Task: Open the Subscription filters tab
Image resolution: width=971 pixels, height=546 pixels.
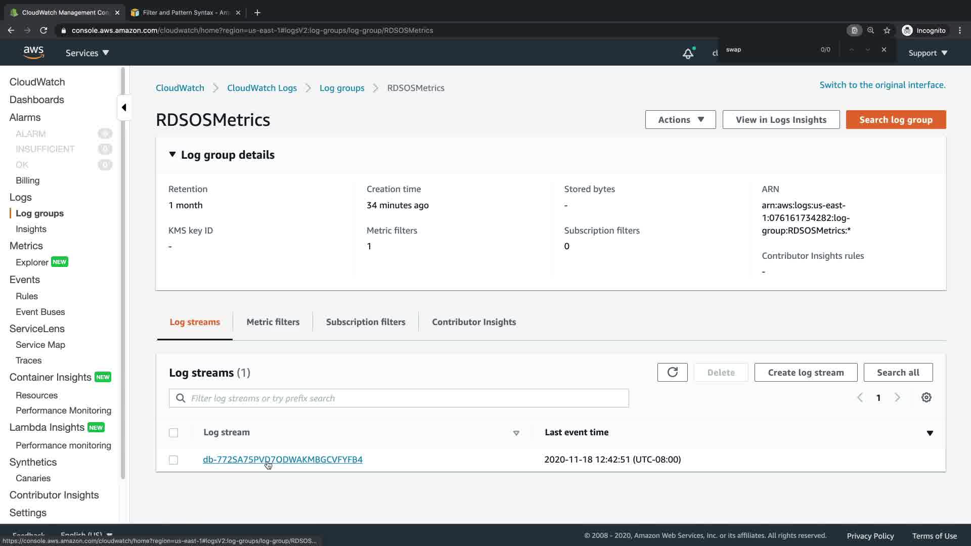Action: pyautogui.click(x=365, y=322)
